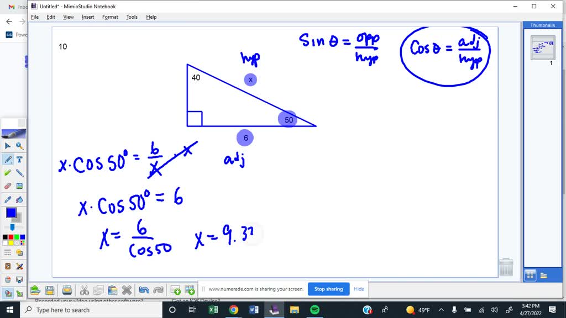566x318 pixels.
Task: Open the Save icon to save the notebook
Action: [49, 290]
